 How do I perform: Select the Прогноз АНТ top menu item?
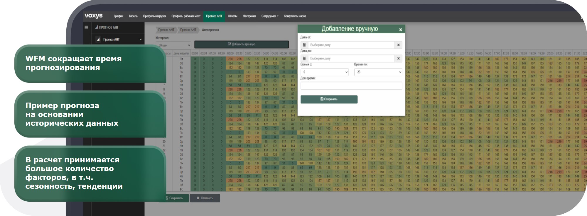click(x=214, y=16)
